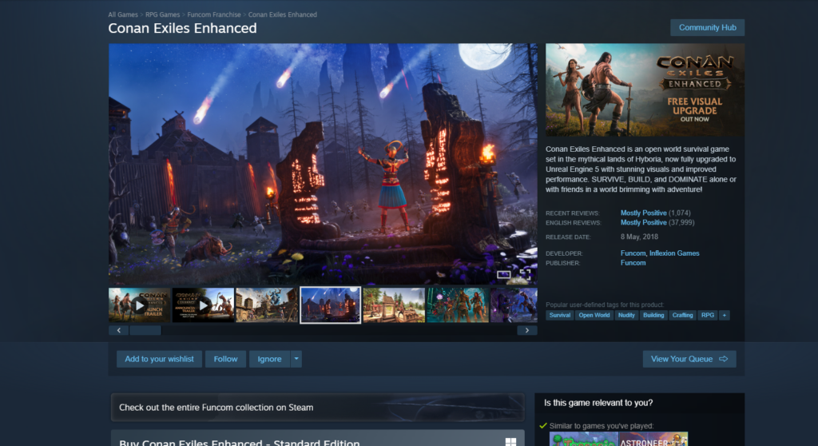
Task: Select the highlighted night ritual thumbnail
Action: point(330,305)
